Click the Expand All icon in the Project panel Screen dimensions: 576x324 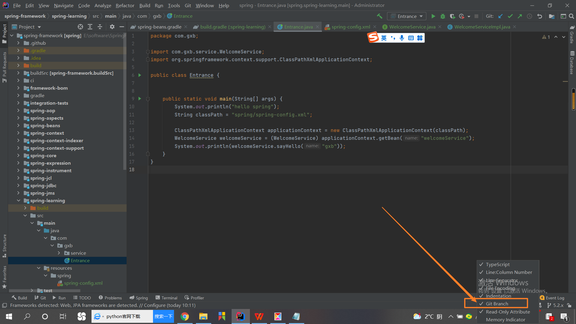pos(90,27)
